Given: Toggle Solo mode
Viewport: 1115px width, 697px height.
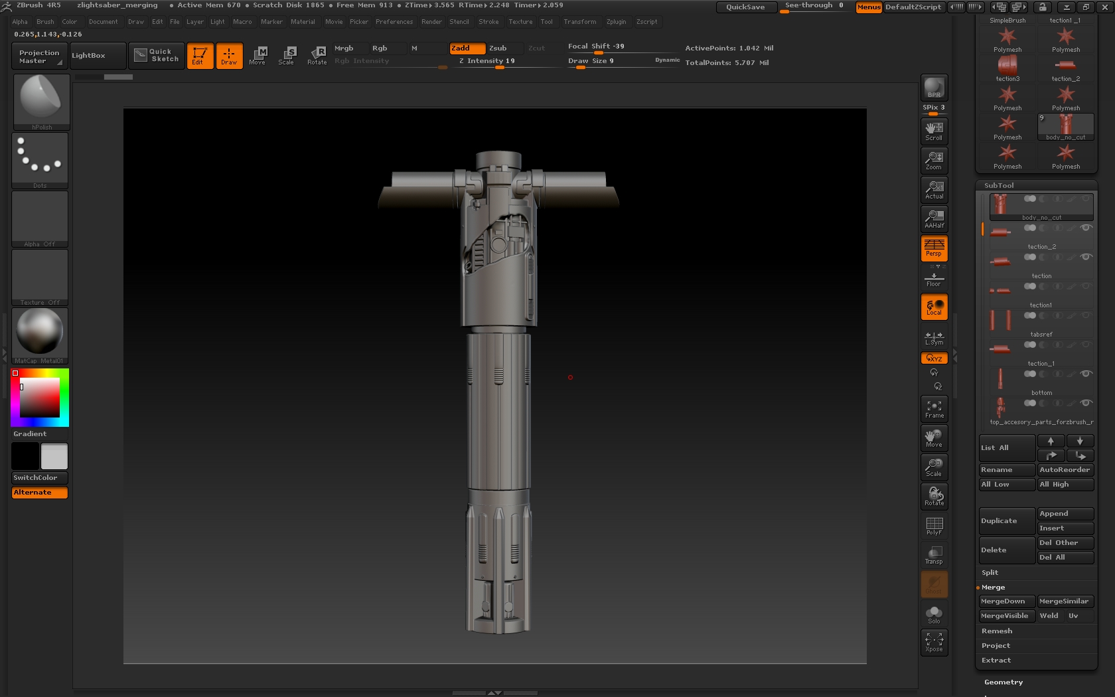Looking at the screenshot, I should pos(934,615).
